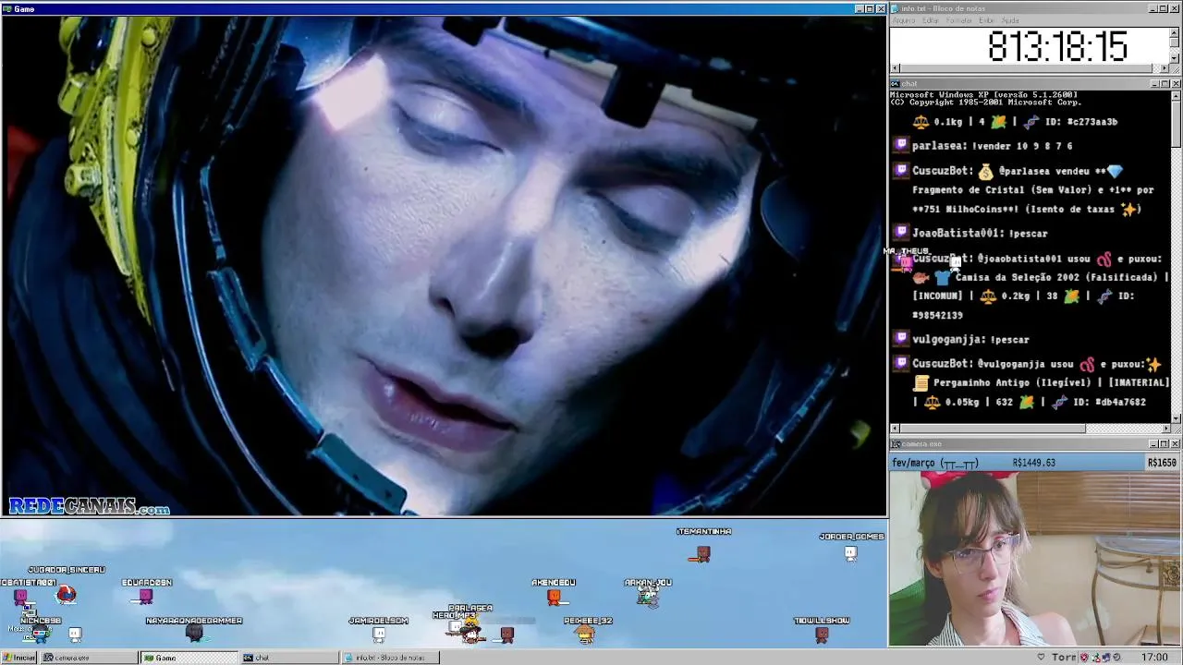Viewport: 1183px width, 665px height.
Task: Click NAYARAONAOEGAMMER character avatar
Action: (x=194, y=634)
